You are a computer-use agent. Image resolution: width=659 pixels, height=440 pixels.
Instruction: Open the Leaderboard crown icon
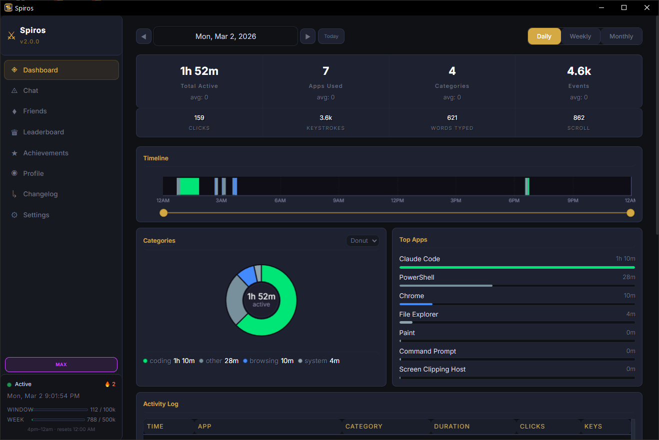14,132
